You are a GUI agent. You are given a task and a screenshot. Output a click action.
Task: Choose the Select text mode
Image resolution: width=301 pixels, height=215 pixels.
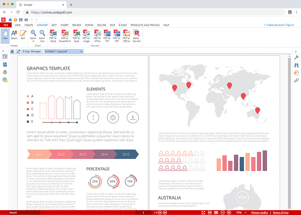[14, 35]
